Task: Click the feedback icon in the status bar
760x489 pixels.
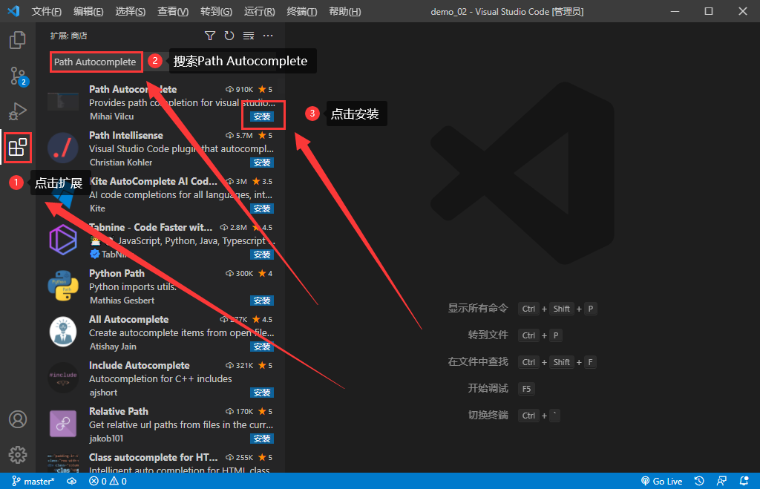Action: (x=721, y=482)
